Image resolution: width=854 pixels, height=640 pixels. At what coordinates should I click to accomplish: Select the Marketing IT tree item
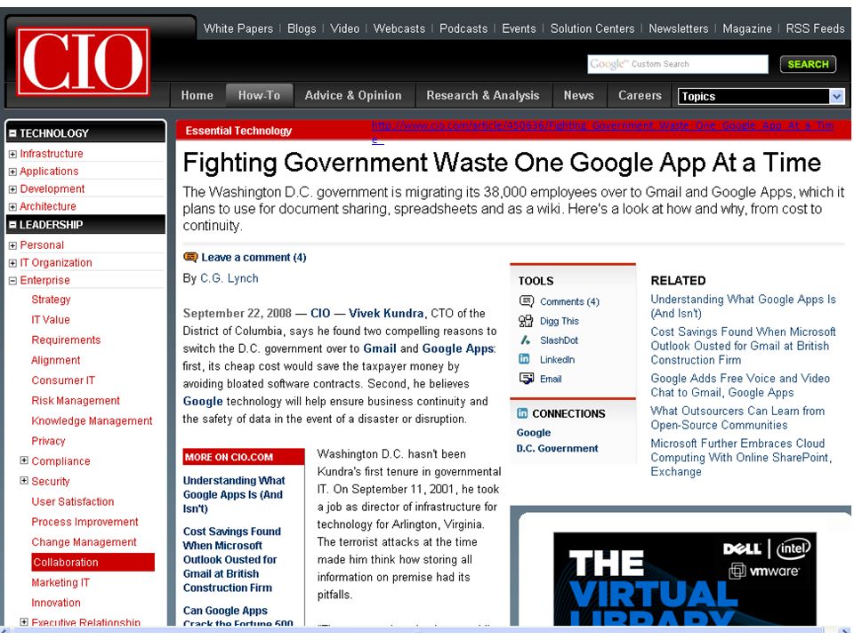tap(60, 582)
